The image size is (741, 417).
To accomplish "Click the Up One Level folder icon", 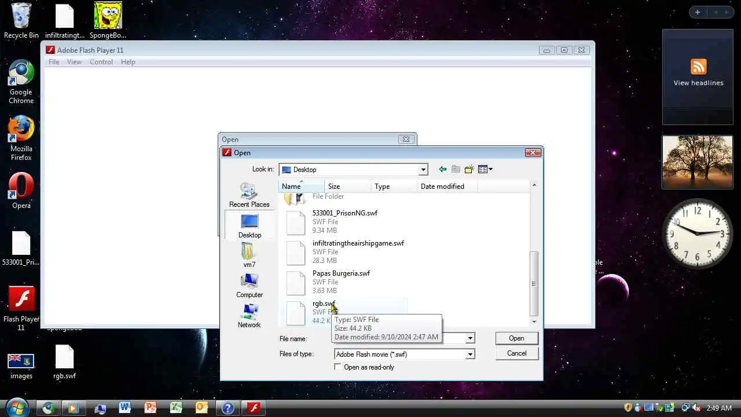I will pos(456,169).
